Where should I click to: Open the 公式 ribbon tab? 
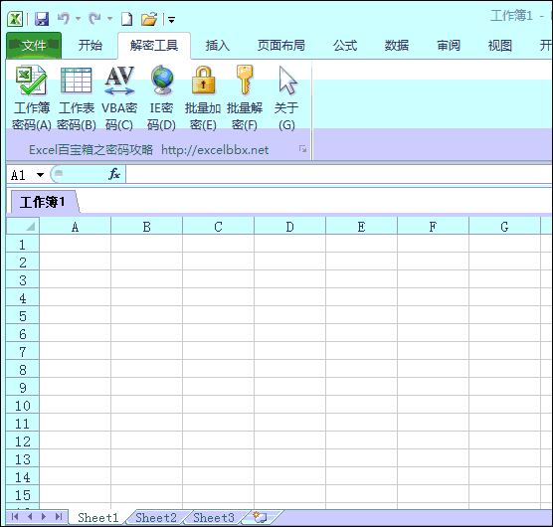click(x=345, y=45)
